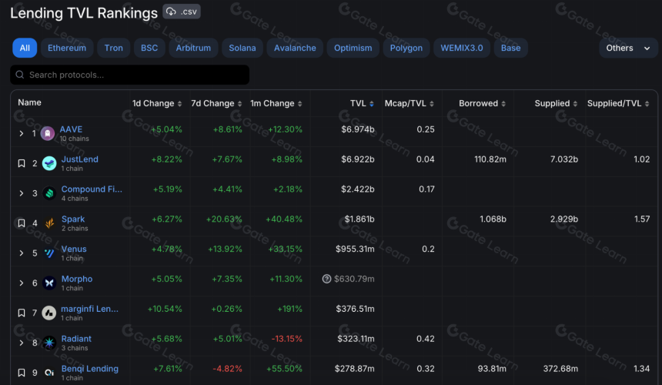The height and width of the screenshot is (385, 662).
Task: Sort table by Supplied column
Action: coord(556,103)
